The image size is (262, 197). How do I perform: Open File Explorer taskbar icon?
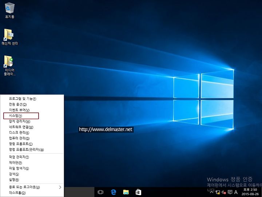pyautogui.click(x=126, y=192)
